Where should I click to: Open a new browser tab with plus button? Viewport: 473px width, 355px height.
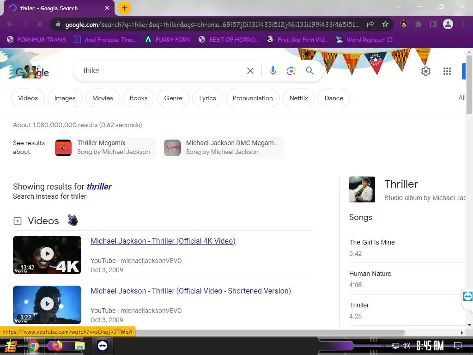(125, 8)
